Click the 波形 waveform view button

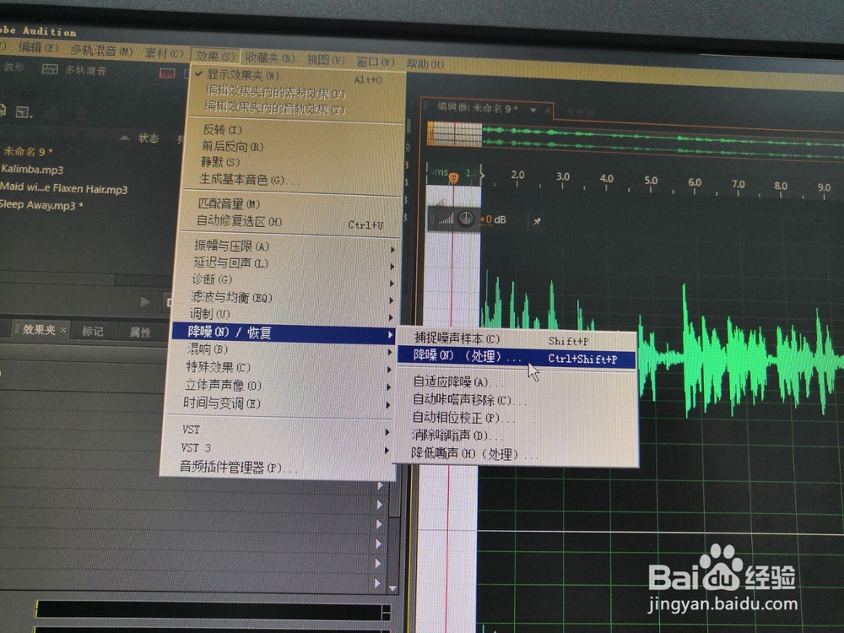click(14, 67)
